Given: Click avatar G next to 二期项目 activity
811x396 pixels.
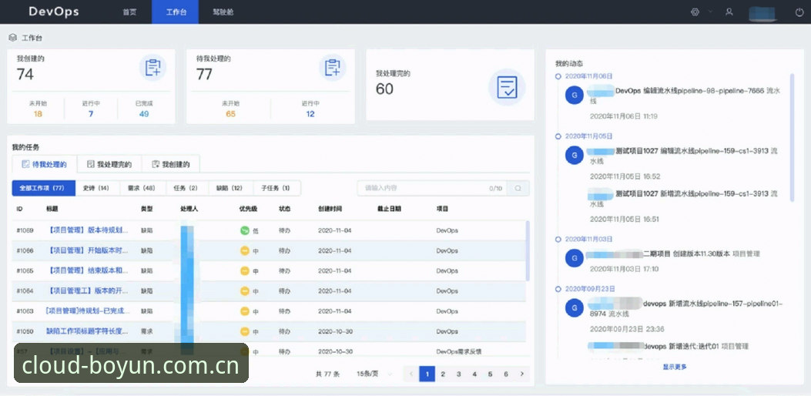Looking at the screenshot, I should (x=574, y=258).
